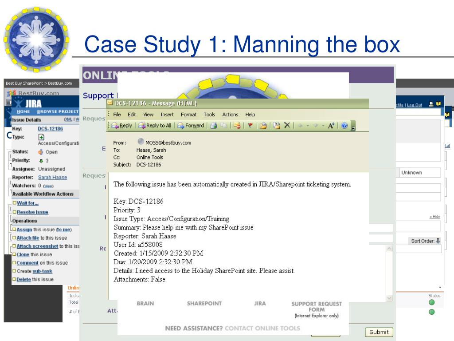Open reporter Sarah Haase's profile link
The height and width of the screenshot is (341, 454).
click(52, 177)
